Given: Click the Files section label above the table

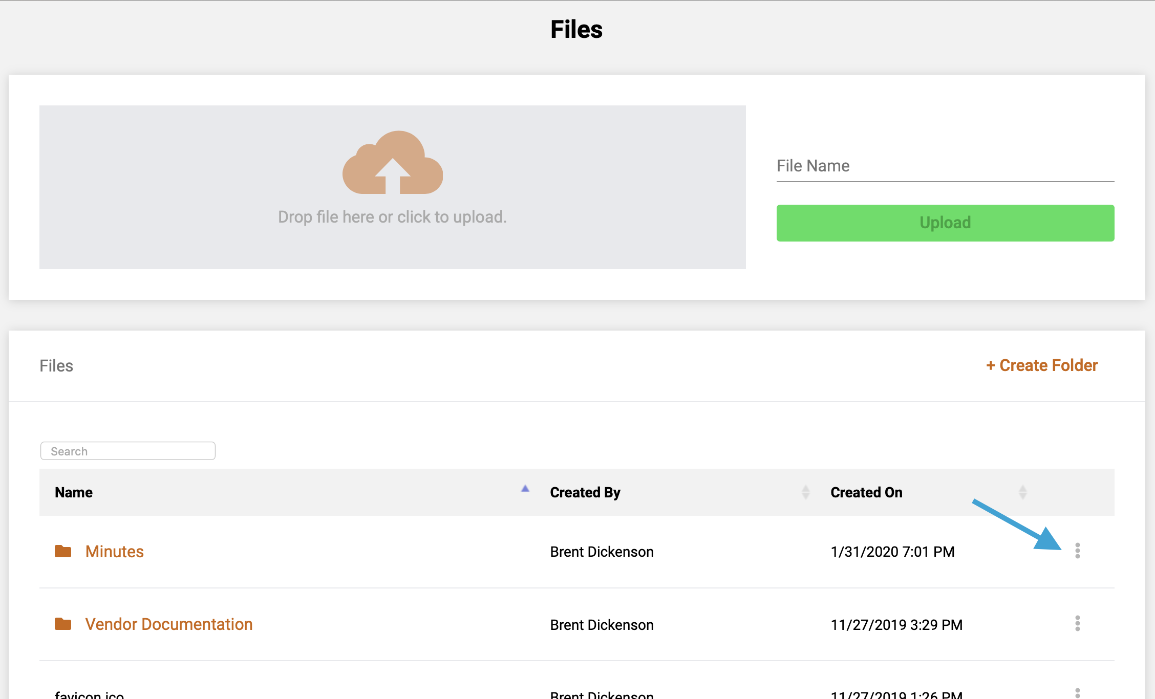Looking at the screenshot, I should 56,366.
